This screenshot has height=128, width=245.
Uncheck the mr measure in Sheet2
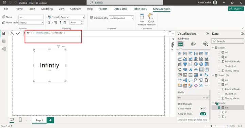coord(219,108)
